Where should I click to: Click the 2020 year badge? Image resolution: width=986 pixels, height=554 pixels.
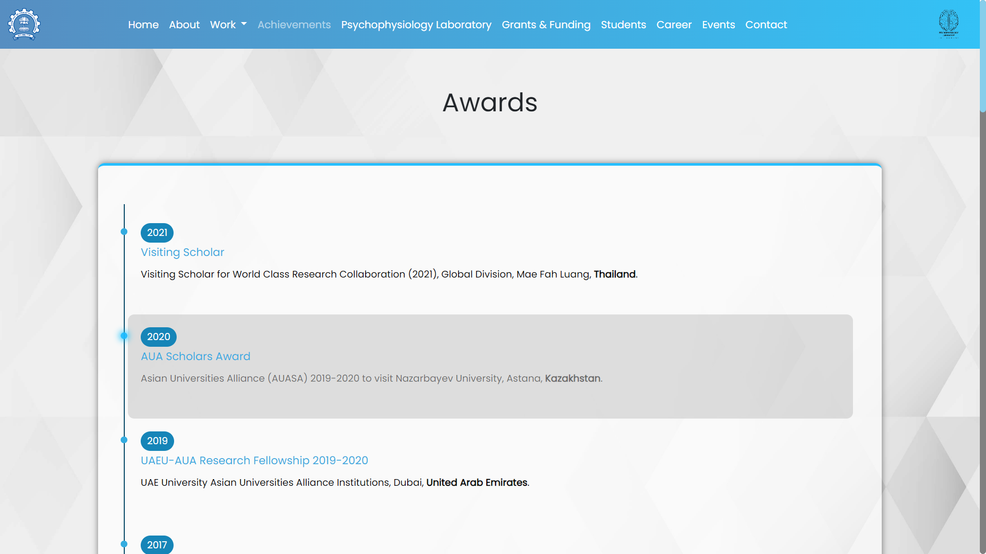click(158, 337)
